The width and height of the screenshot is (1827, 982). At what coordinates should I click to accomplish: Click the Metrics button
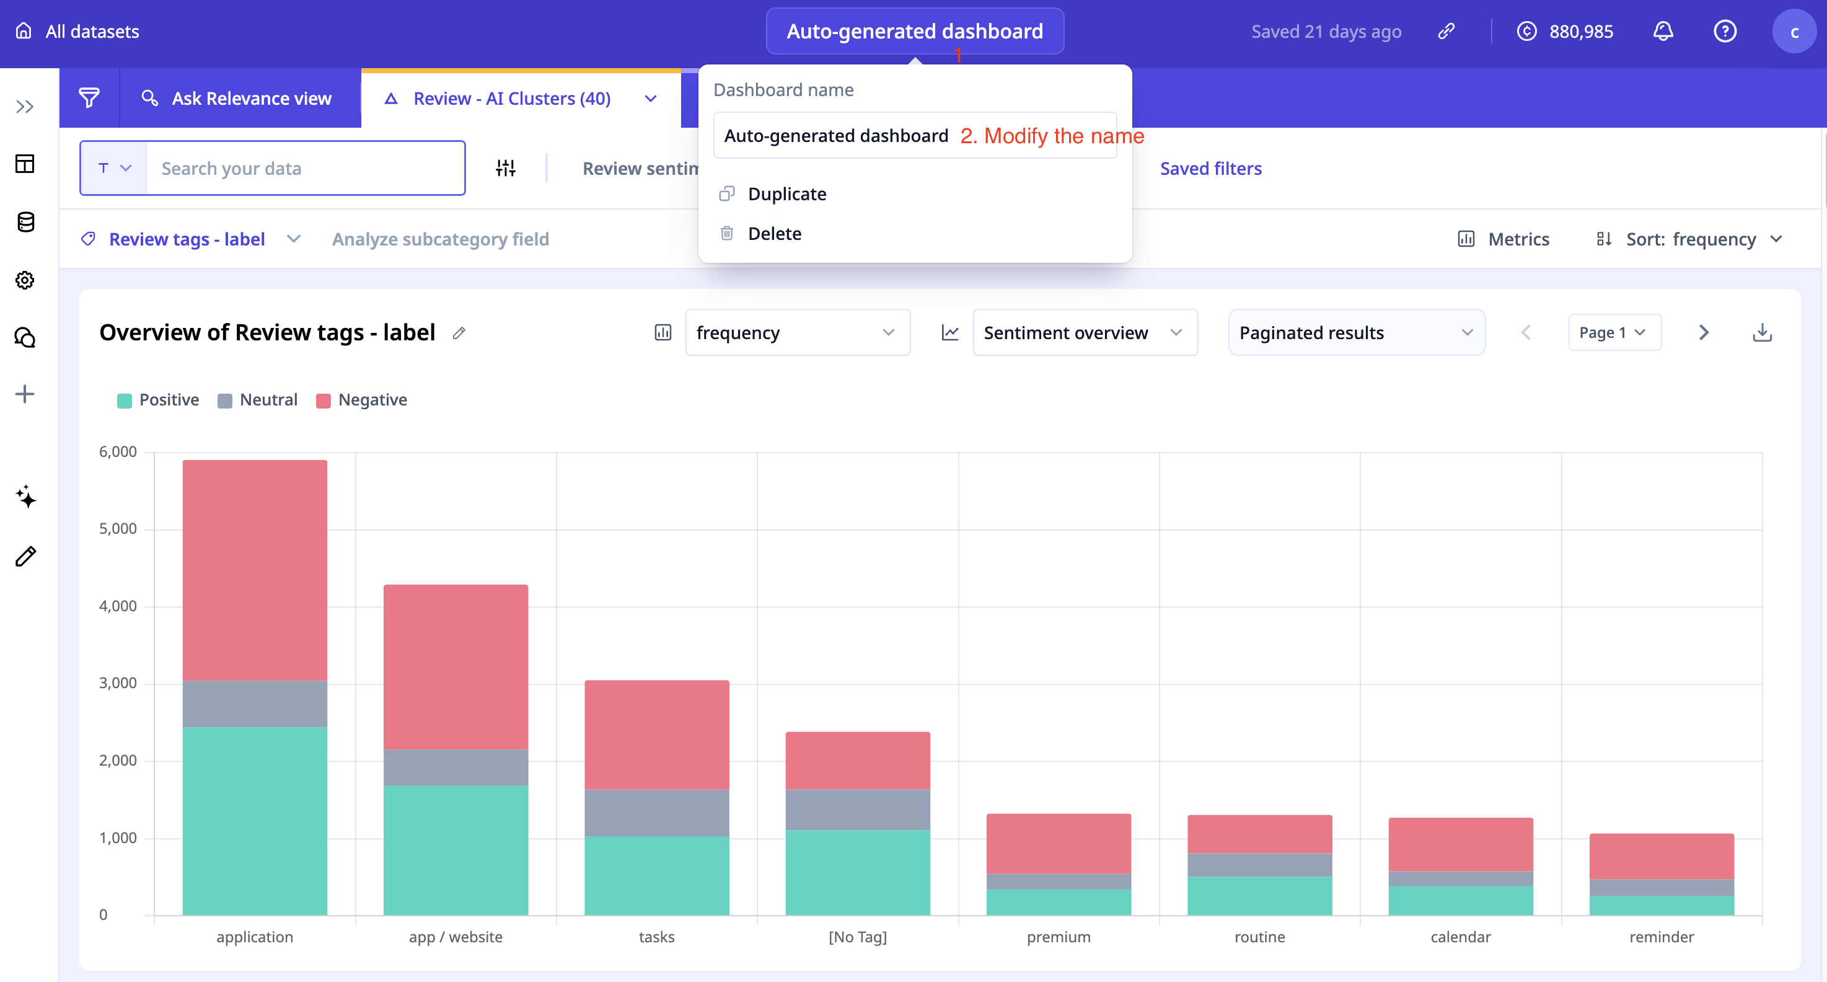[1503, 239]
